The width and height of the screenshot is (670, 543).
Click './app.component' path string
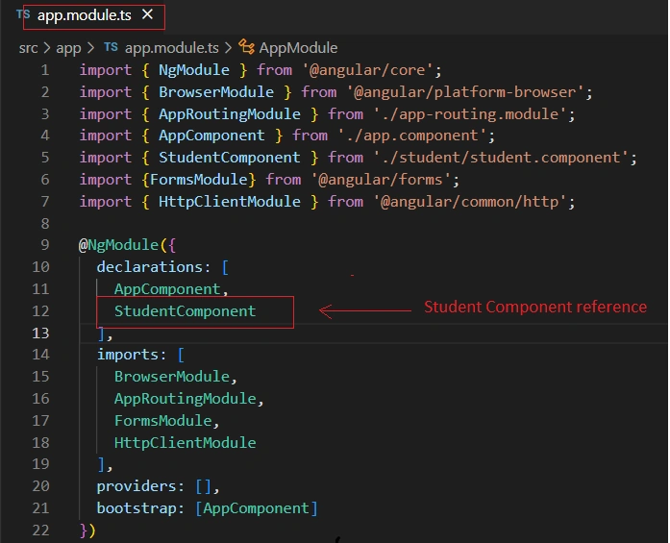click(412, 136)
